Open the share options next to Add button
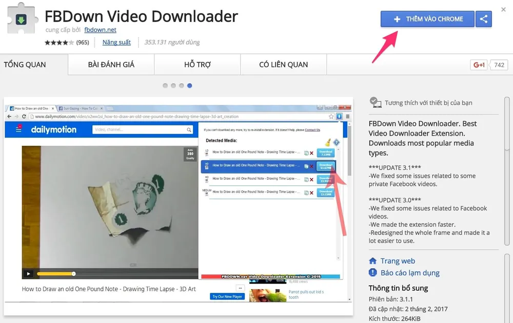This screenshot has width=513, height=323. tap(483, 18)
